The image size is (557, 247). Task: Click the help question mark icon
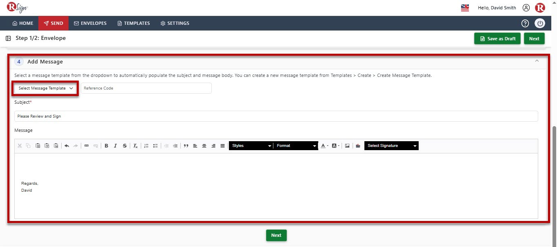pyautogui.click(x=525, y=23)
